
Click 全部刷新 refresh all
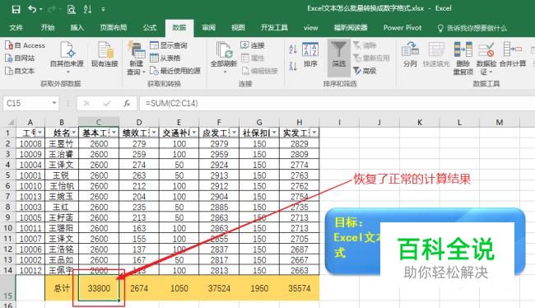(x=224, y=57)
